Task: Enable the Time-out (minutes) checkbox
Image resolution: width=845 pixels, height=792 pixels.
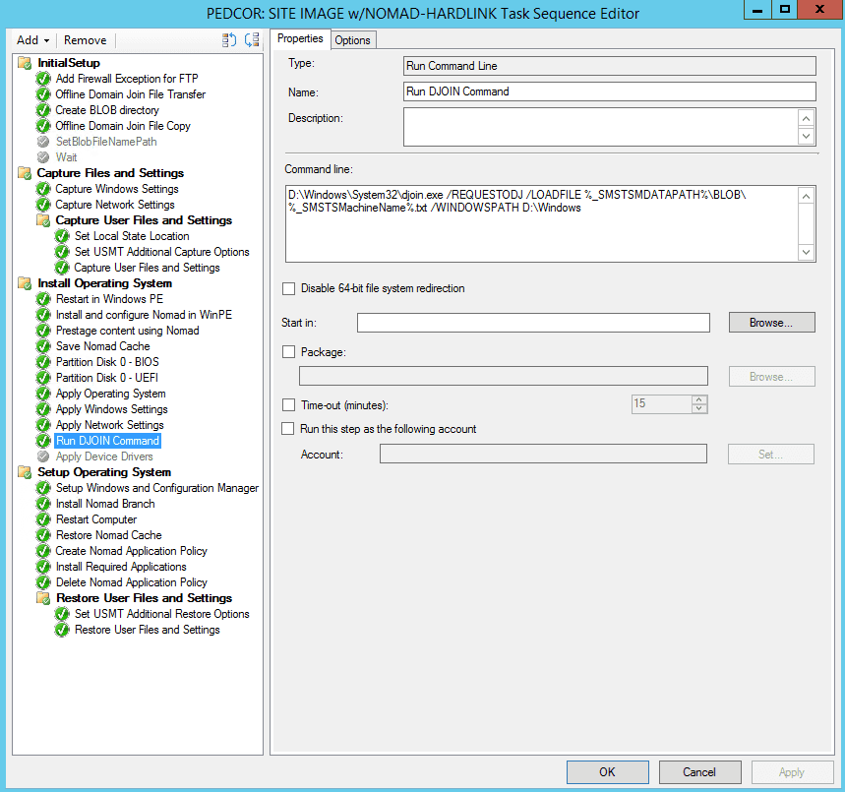Action: (x=289, y=405)
